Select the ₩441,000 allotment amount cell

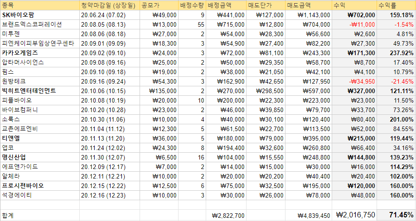pos(226,15)
